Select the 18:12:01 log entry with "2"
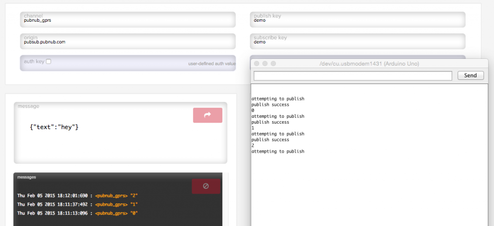Image resolution: width=494 pixels, height=226 pixels. point(77,196)
